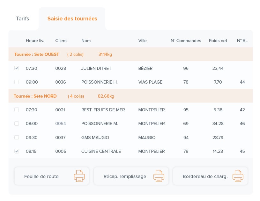Check the GMS MAUGIO delivery row
Viewport: 260px width, 201px height.
click(17, 138)
